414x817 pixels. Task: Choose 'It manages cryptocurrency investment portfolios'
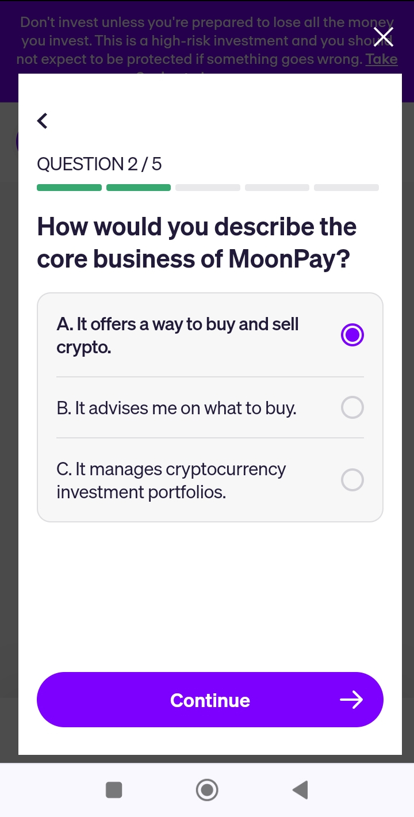[x=171, y=480]
